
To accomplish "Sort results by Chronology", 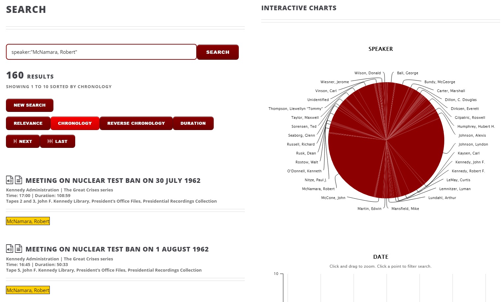I will (x=75, y=123).
